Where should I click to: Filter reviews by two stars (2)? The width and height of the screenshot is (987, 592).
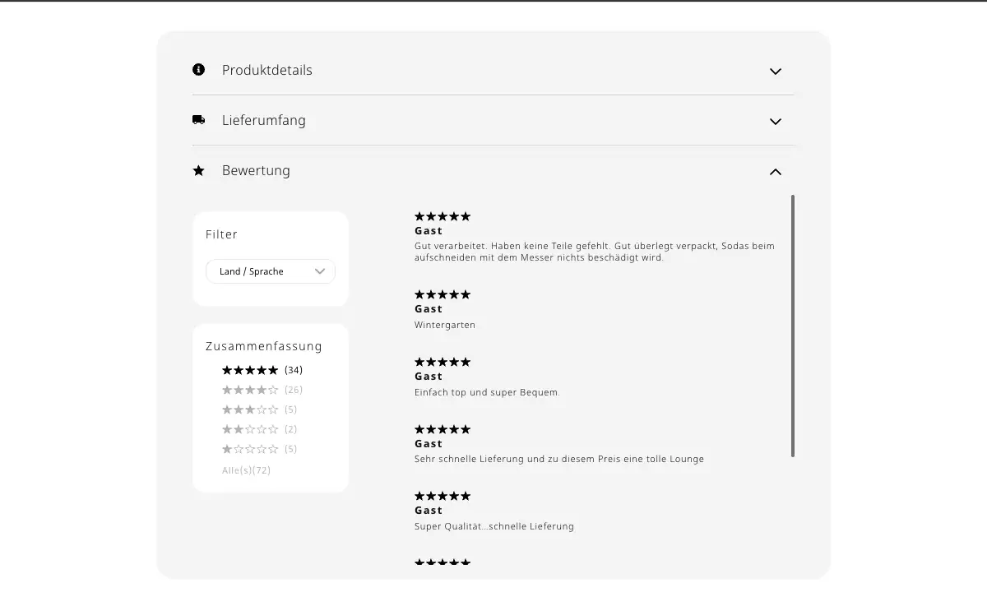[x=260, y=429]
